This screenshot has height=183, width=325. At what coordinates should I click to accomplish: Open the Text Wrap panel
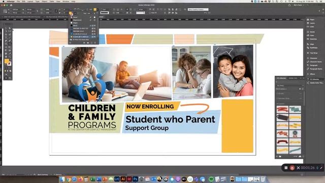[x=313, y=53]
